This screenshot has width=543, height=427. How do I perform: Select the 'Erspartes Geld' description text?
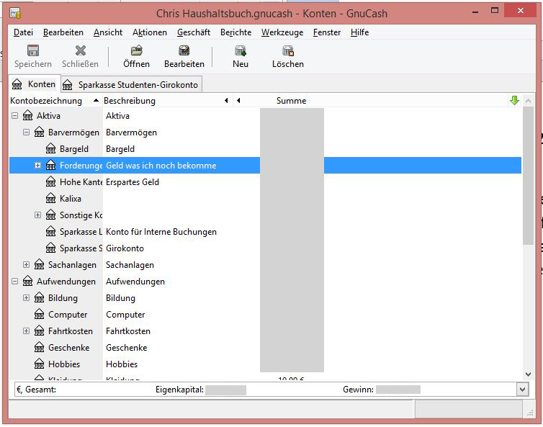(133, 181)
